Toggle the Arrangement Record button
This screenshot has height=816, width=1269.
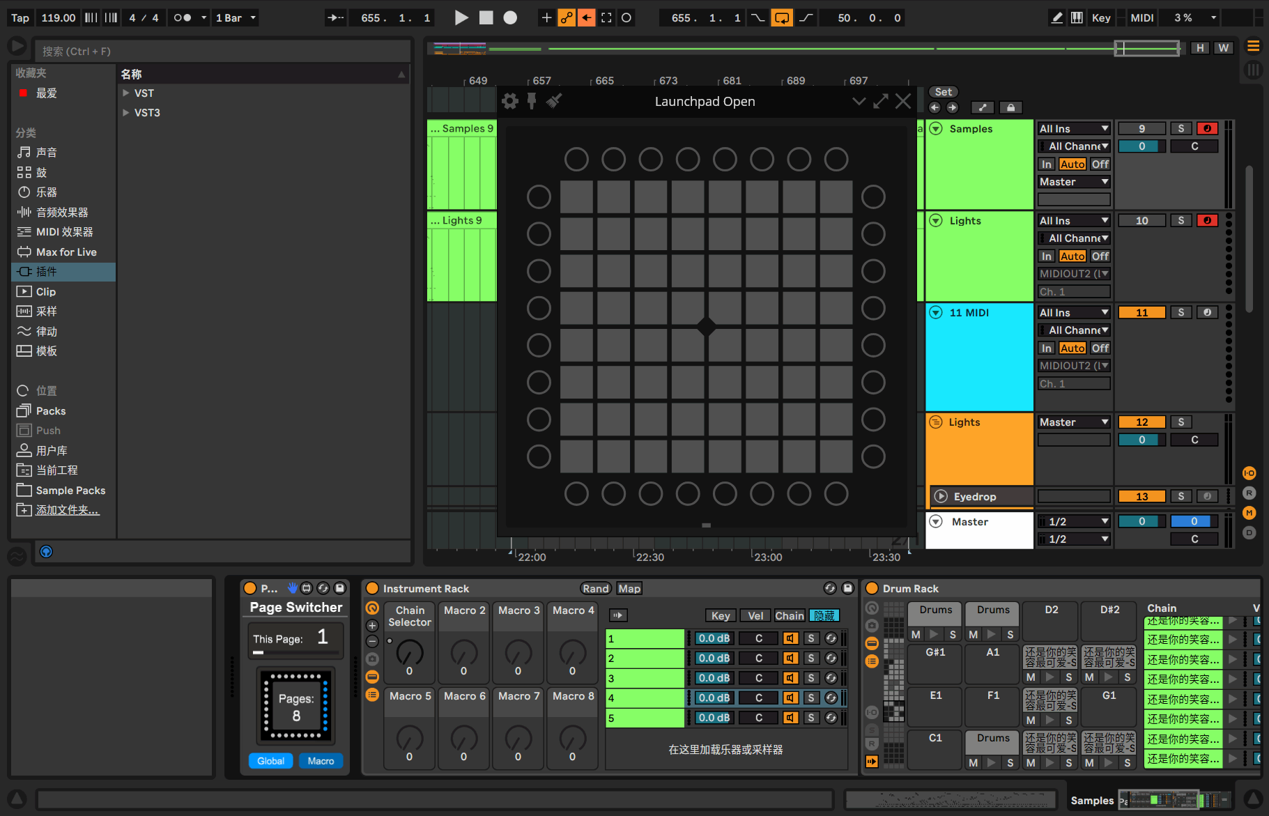[x=510, y=18]
